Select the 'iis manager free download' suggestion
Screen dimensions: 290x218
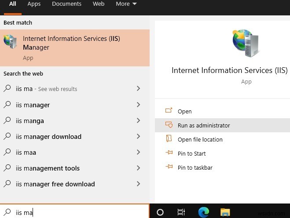pos(75,184)
